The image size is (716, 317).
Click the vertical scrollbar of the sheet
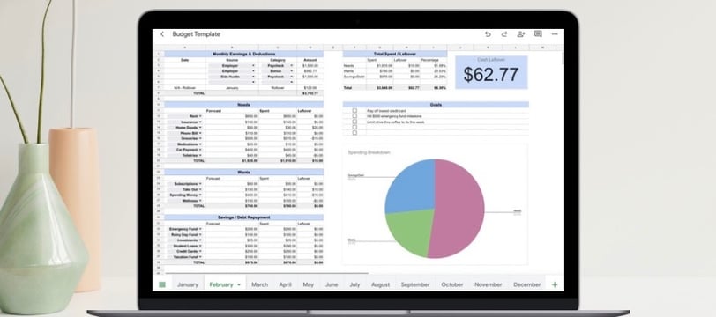pyautogui.click(x=563, y=58)
